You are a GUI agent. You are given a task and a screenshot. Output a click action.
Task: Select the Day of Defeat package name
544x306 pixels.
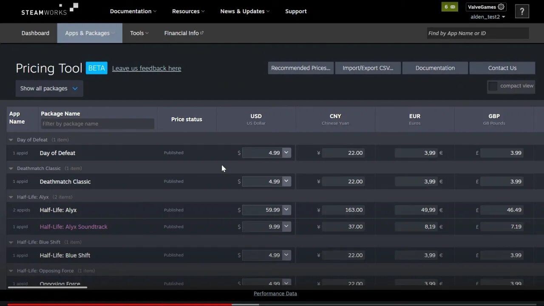point(57,153)
